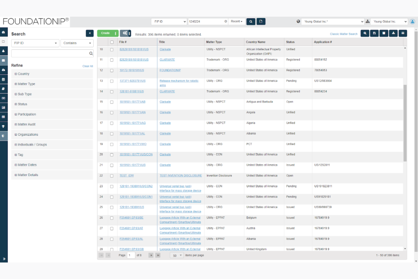Open the shield icon in the left sidebar

click(3, 136)
